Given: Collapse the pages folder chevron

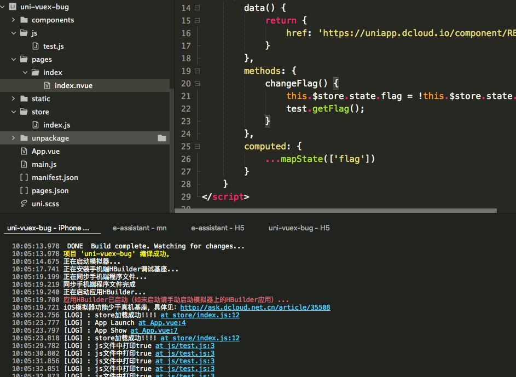Looking at the screenshot, I should (x=13, y=60).
